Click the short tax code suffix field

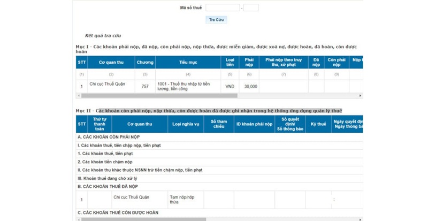click(x=250, y=8)
